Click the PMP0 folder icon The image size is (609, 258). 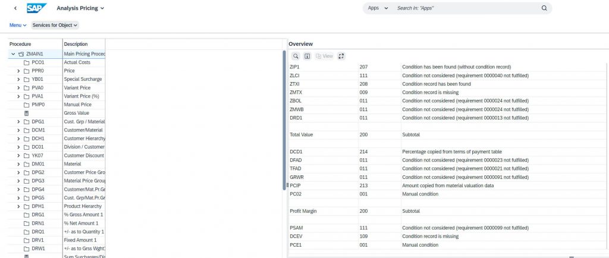(x=26, y=105)
